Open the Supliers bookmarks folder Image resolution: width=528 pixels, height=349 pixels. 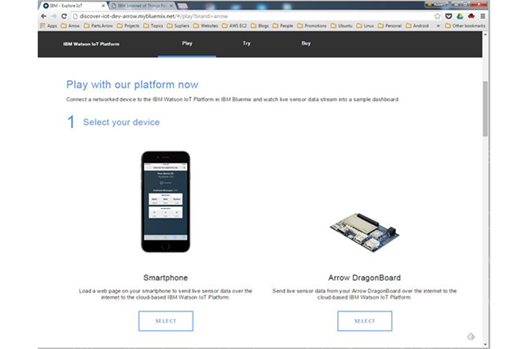[178, 26]
